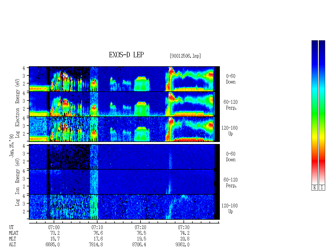Click the electron 0-60 Down spectrogram panel

click(x=124, y=79)
